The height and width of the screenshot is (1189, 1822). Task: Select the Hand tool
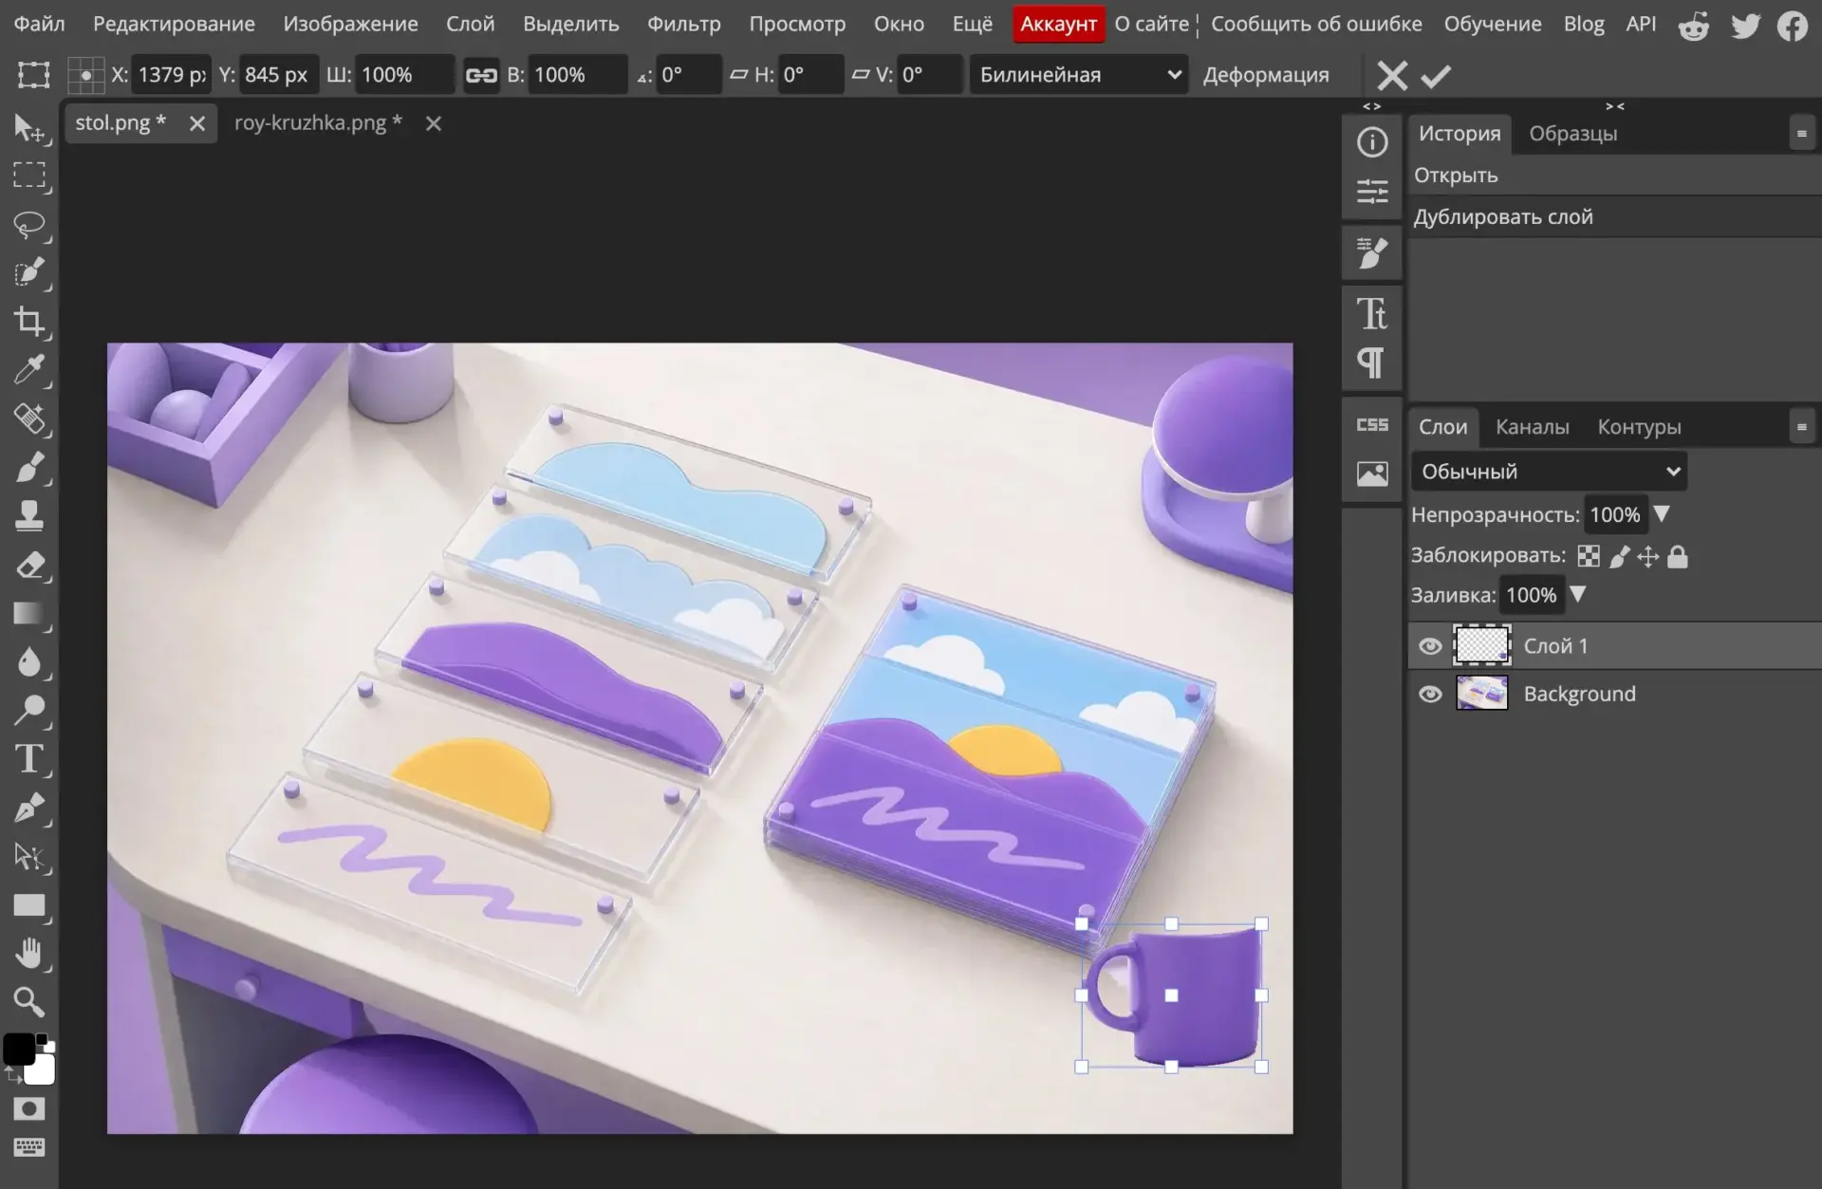tap(28, 953)
